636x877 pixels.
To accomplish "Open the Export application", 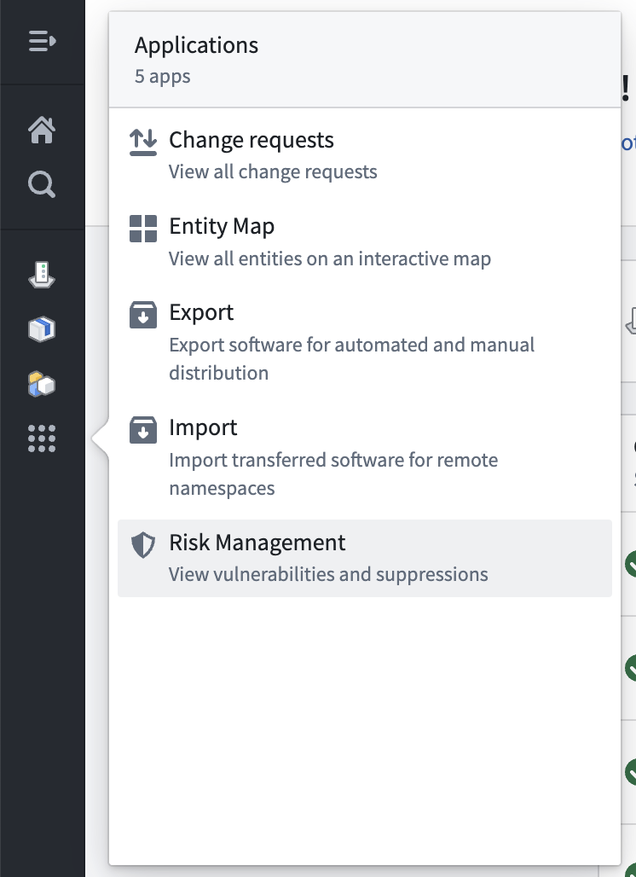I will click(365, 342).
